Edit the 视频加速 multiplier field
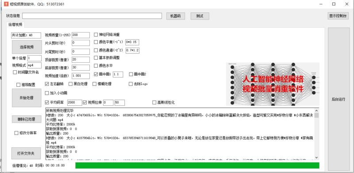 (81, 76)
